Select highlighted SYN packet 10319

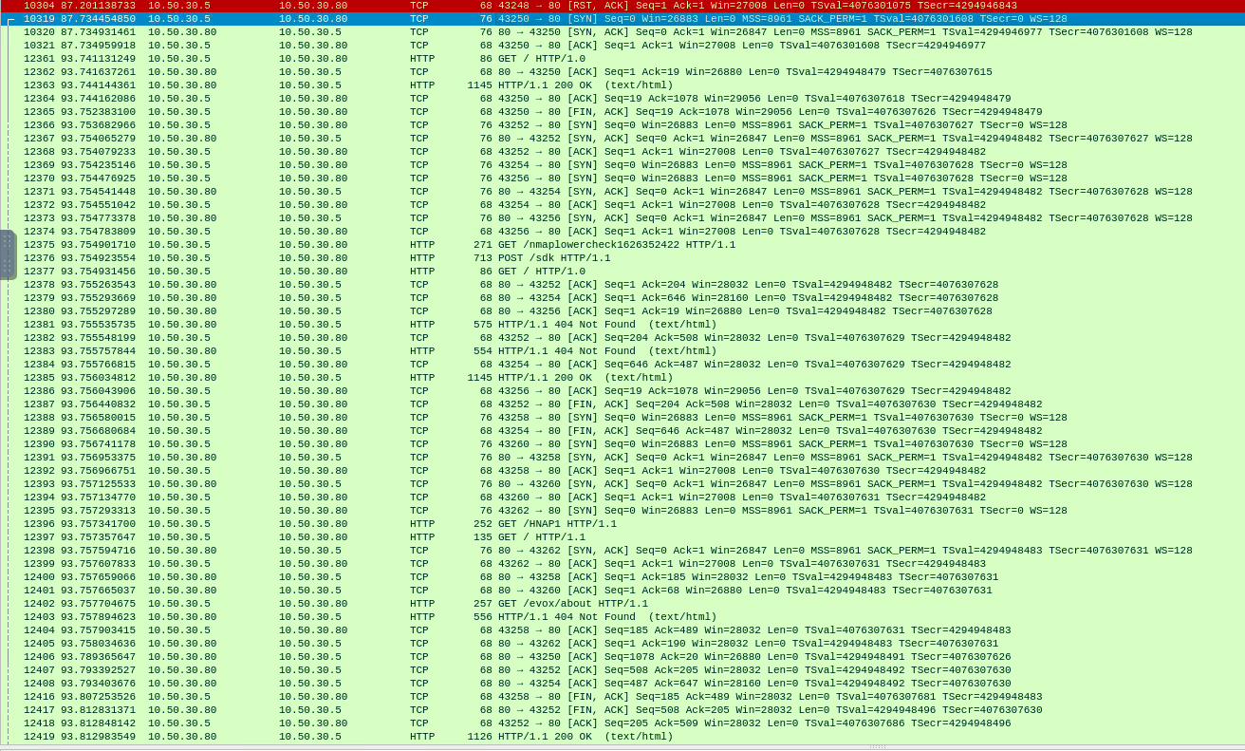pyautogui.click(x=569, y=19)
